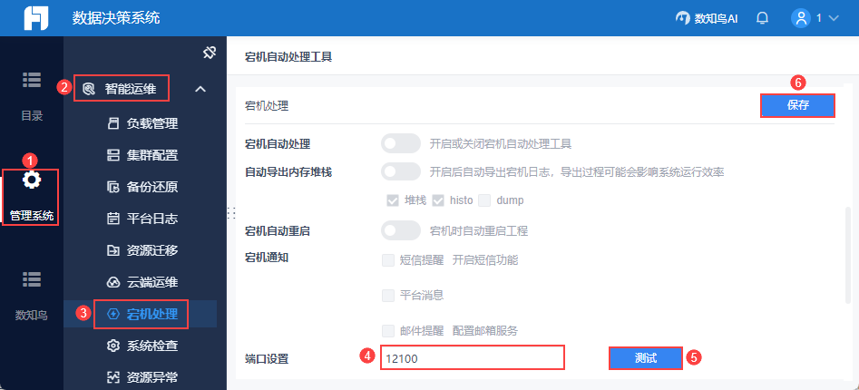
Task: Enable the 宕机自动处理 switch
Action: (x=401, y=143)
